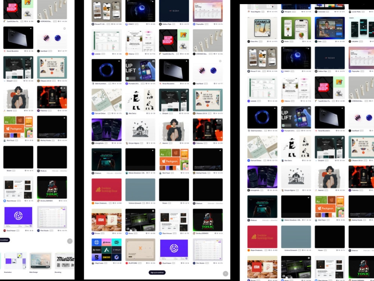Open Hip Hop MTV shot in right panel

click(x=329, y=88)
